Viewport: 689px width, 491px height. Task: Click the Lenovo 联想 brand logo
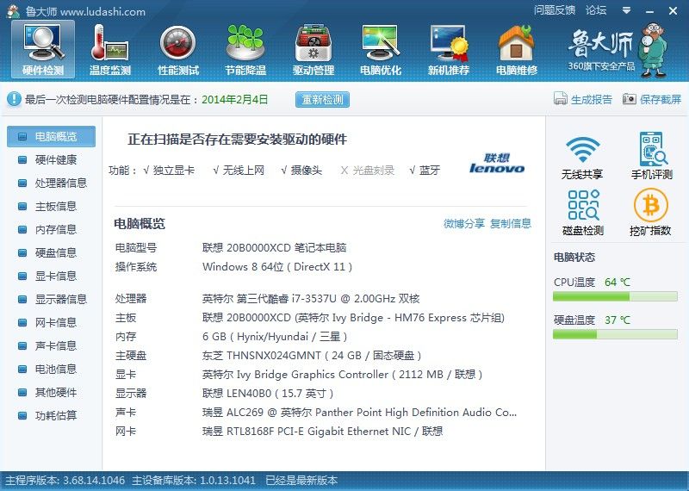(x=497, y=163)
